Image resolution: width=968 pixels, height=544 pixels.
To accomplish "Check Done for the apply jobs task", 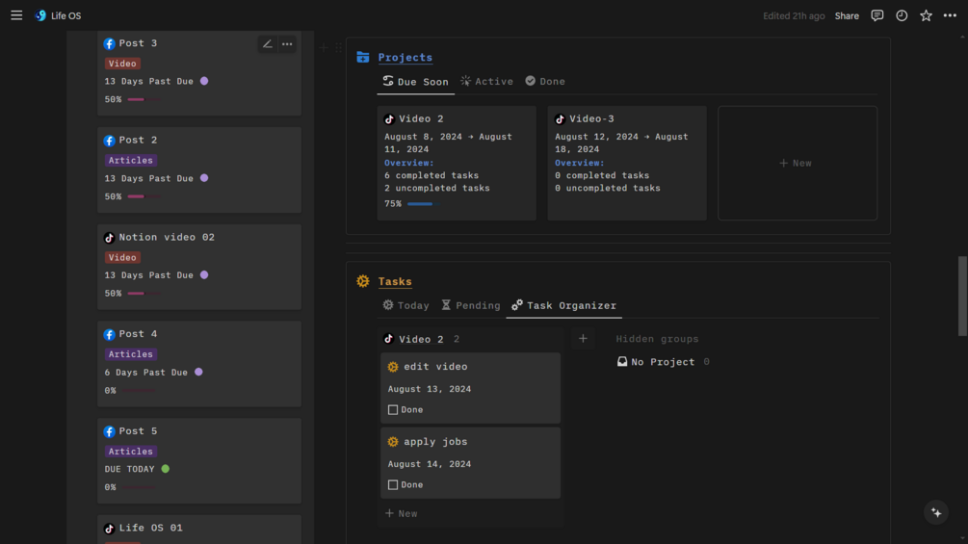I will click(x=393, y=485).
